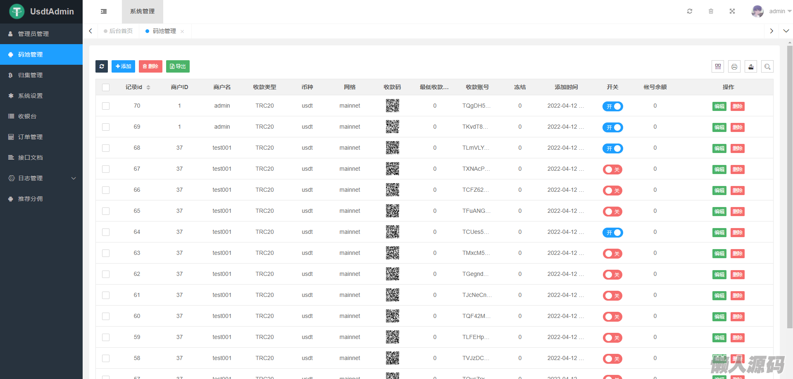Screen dimensions: 793x379
Task: Click the fullscreen icon in header
Action: (x=732, y=11)
